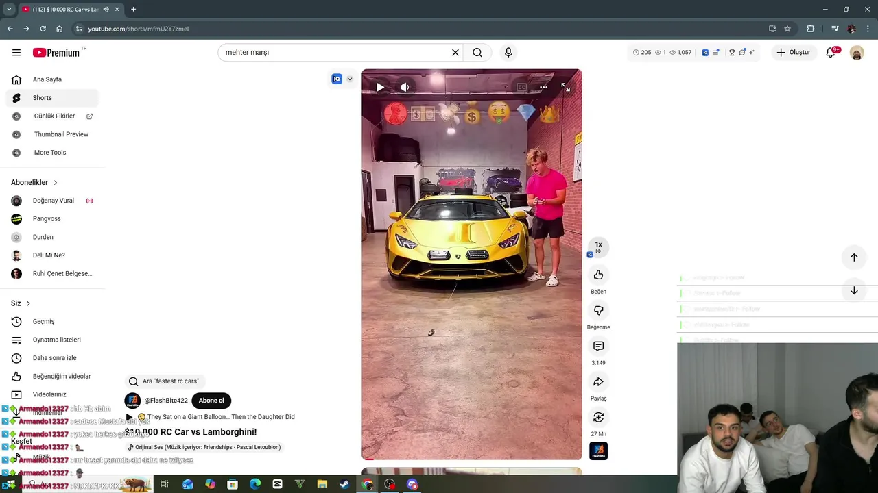Select Shorts in the sidebar

coord(52,98)
